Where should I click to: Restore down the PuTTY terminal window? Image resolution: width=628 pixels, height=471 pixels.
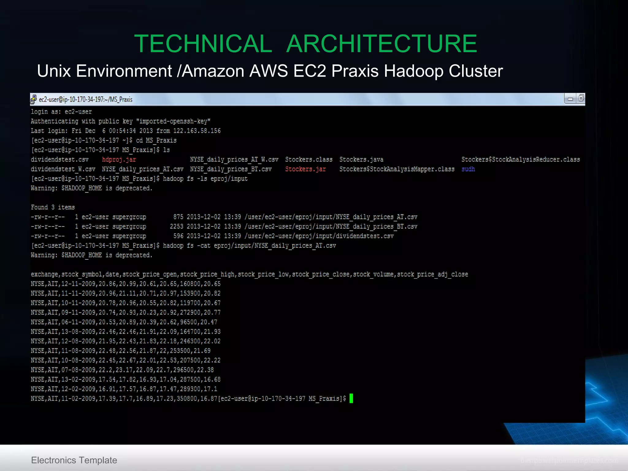coord(581,98)
